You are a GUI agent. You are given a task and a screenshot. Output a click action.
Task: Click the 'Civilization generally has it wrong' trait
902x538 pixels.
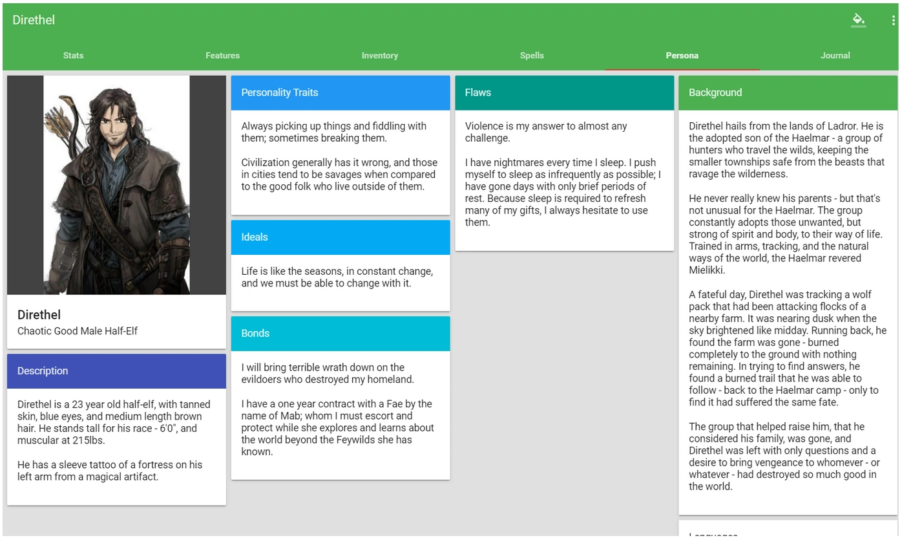tap(339, 175)
